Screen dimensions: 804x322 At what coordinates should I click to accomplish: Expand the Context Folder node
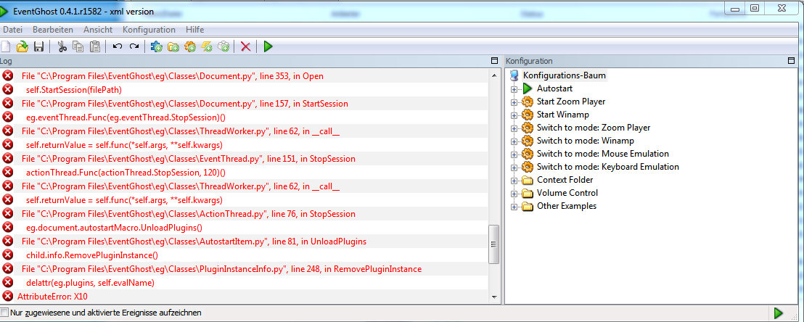pos(514,181)
